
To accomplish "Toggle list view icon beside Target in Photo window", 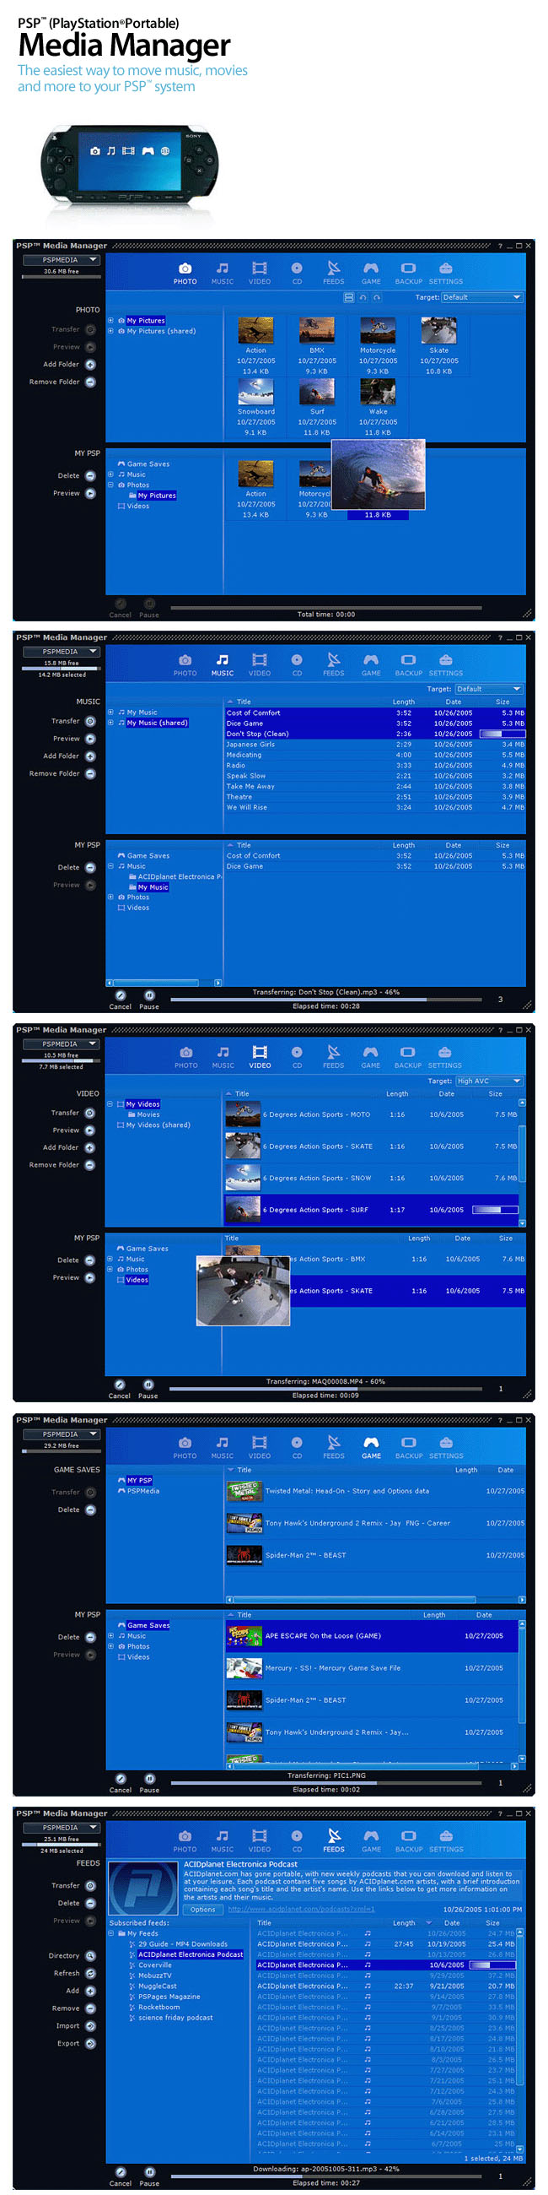I will (348, 297).
